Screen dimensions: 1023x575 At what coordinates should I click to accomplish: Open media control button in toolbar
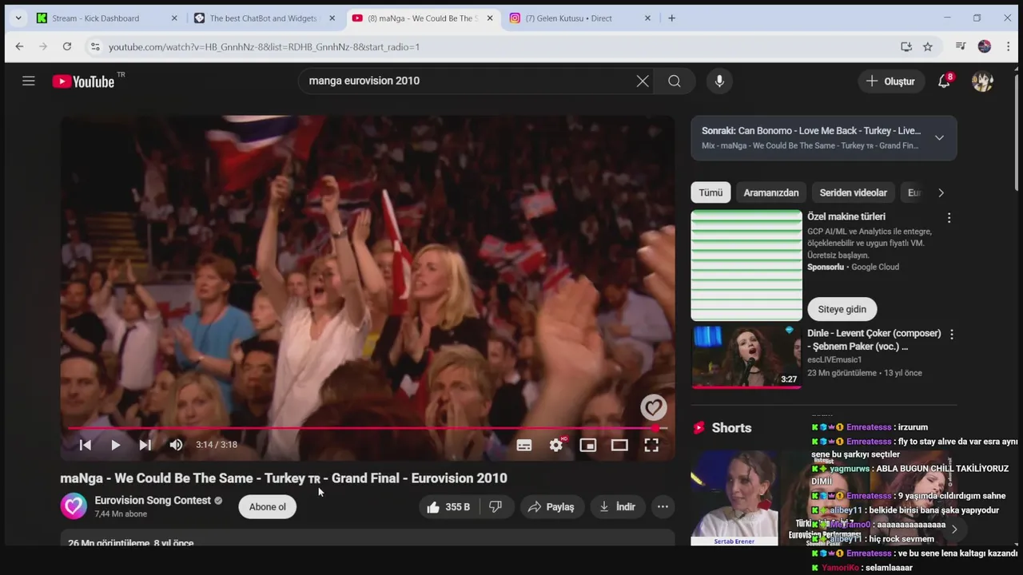(961, 46)
